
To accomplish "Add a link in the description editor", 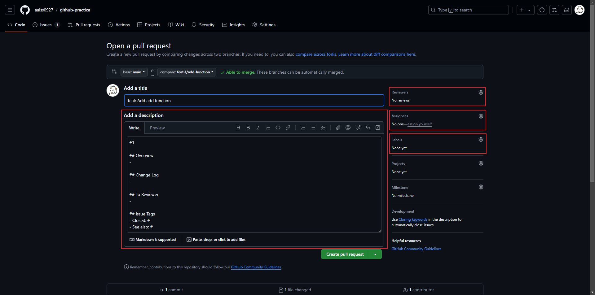I will (288, 128).
